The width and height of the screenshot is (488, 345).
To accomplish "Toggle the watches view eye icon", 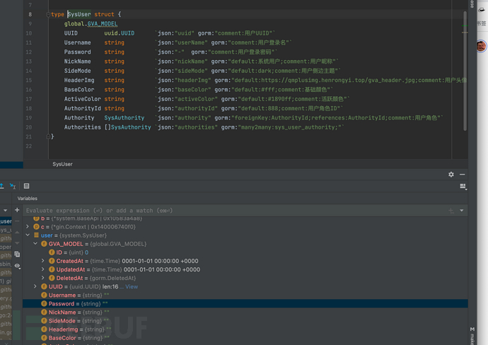I will (17, 267).
